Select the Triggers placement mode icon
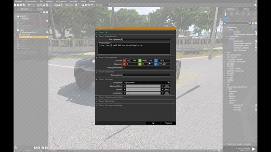This screenshot has height=152, width=271. tap(237, 14)
